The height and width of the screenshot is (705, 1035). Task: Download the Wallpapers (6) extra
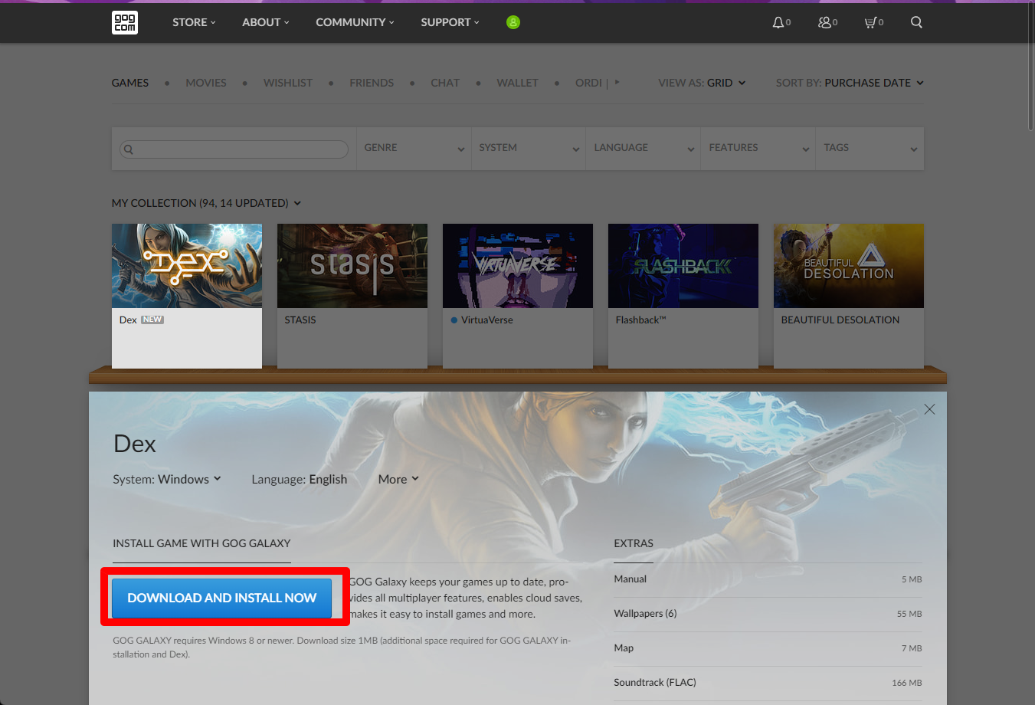pos(768,614)
